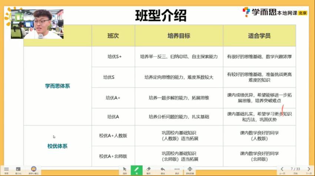Screen dimensions: 315x176
Task: Click the 培养定向思维的能力 goal cell
Action: tap(179, 77)
